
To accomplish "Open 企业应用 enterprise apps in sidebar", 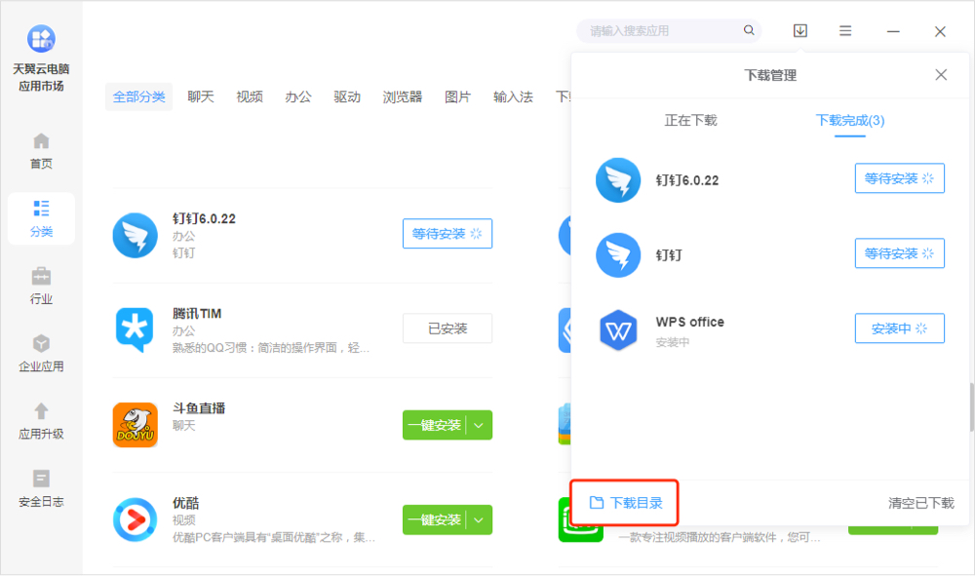I will [41, 354].
